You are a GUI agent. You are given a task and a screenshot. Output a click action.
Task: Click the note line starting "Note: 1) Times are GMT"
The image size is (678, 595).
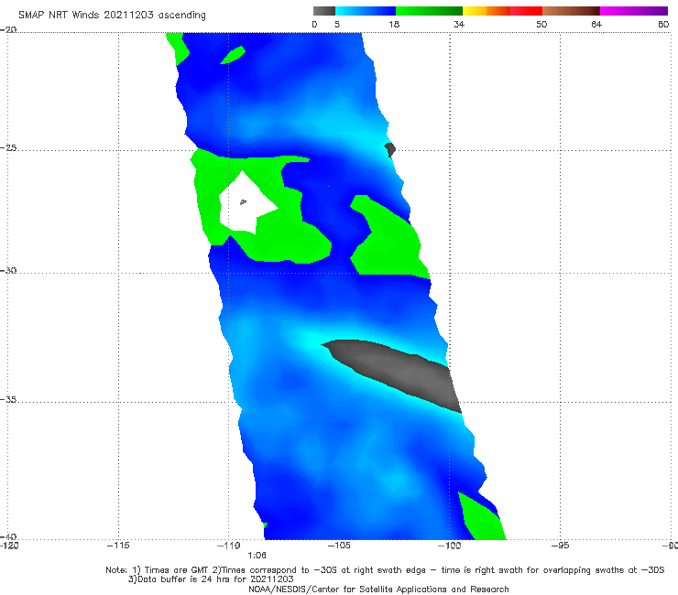coord(385,570)
